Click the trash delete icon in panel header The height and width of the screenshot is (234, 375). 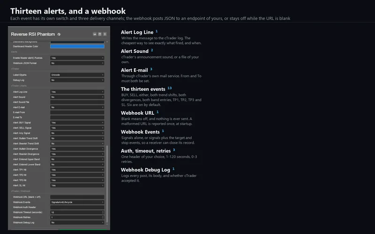[x=105, y=34]
